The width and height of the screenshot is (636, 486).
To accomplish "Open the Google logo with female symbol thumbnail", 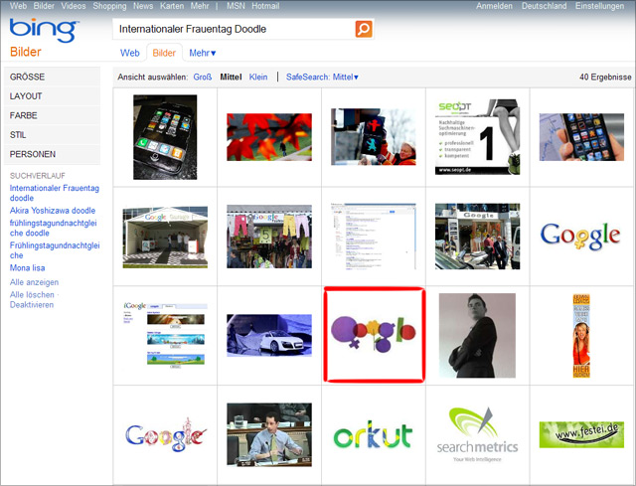I will [580, 236].
